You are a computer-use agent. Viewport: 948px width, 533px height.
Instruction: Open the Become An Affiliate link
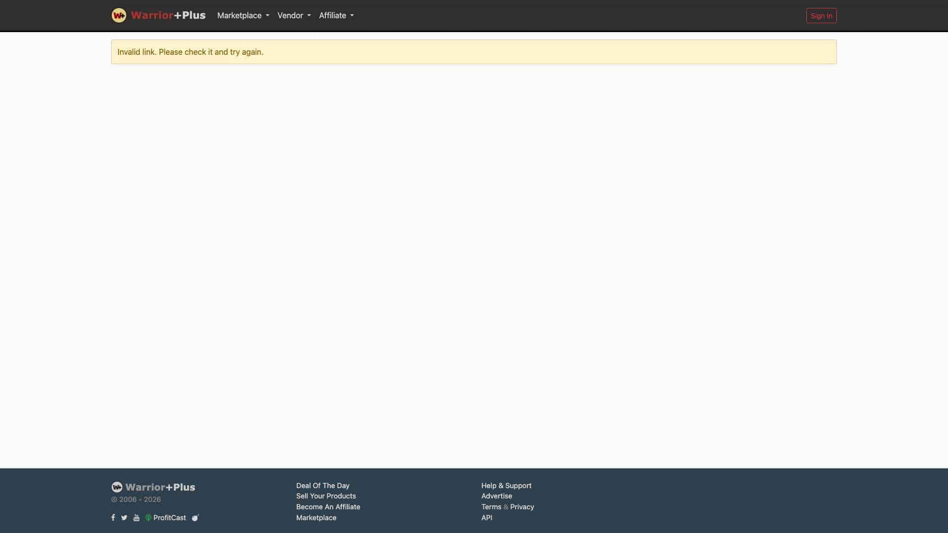coord(328,507)
